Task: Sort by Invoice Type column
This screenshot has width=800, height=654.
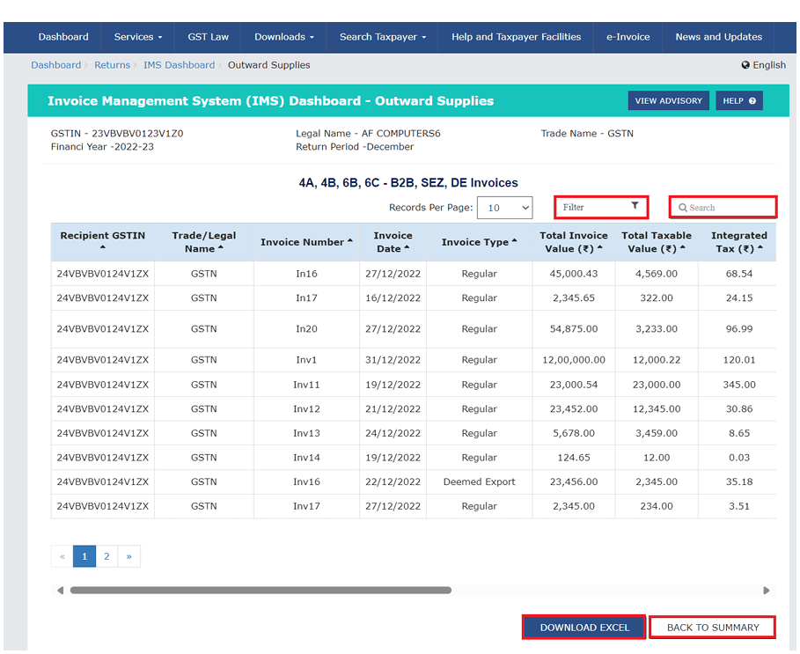Action: 479,242
